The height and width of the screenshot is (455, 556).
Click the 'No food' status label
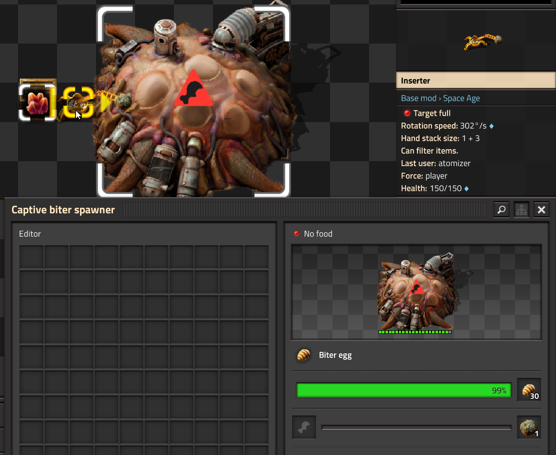318,234
